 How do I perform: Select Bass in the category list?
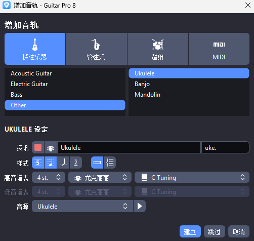click(x=65, y=95)
